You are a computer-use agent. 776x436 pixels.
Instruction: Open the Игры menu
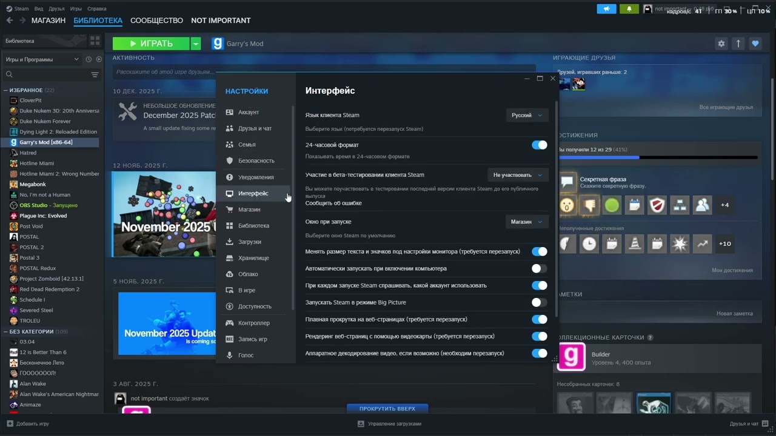pos(76,9)
